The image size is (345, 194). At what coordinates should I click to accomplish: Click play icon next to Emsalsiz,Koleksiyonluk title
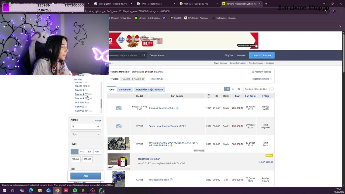pos(178,108)
